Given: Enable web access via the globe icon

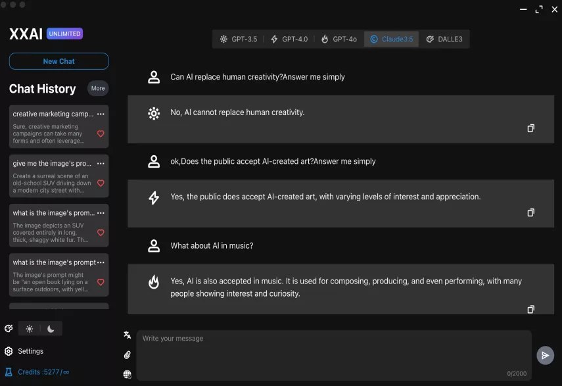Looking at the screenshot, I should [x=127, y=374].
